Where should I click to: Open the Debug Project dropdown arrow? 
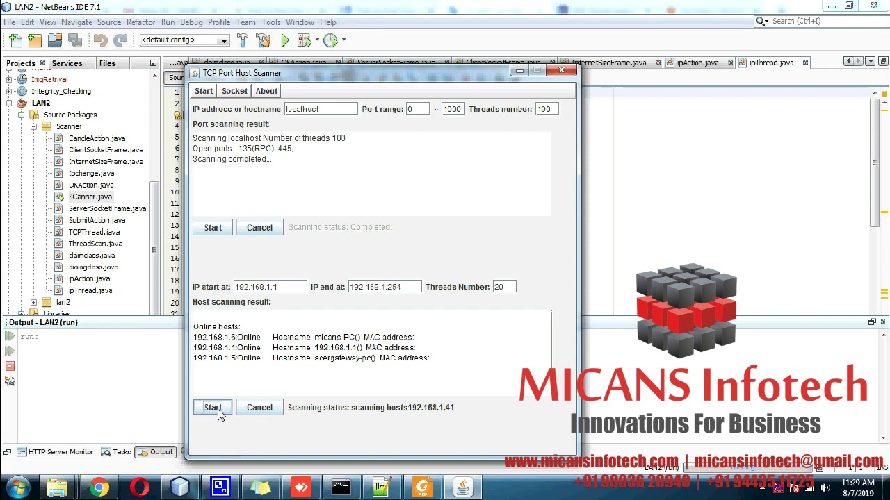(317, 40)
